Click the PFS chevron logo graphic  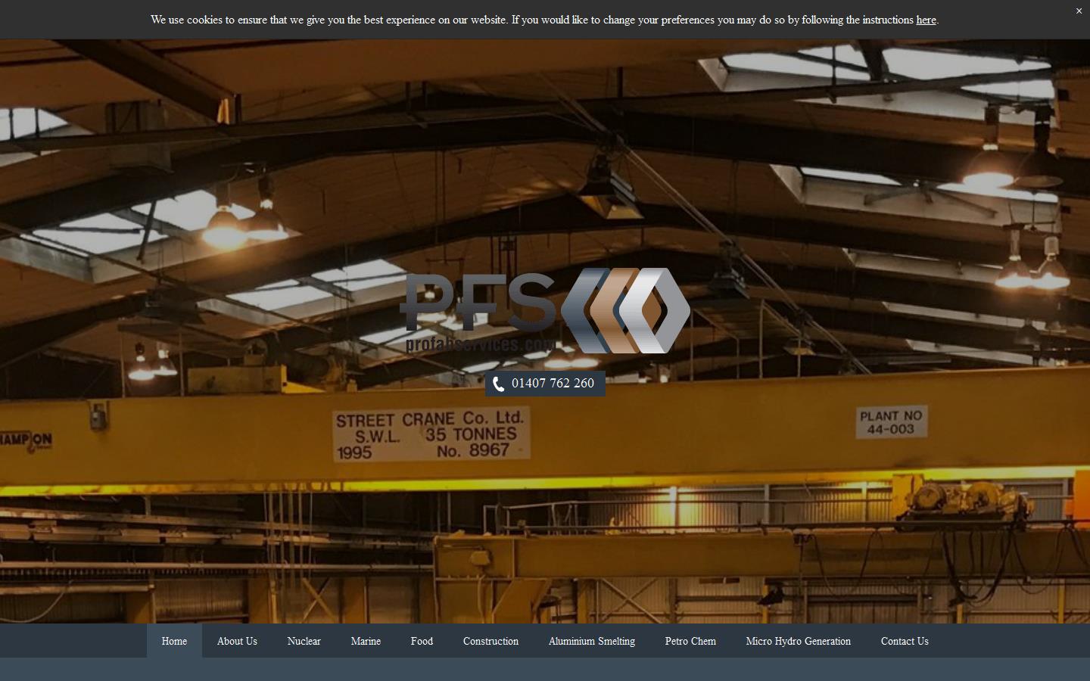tap(627, 309)
